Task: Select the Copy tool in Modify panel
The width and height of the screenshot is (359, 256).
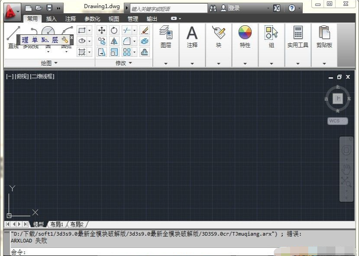Action: [102, 41]
